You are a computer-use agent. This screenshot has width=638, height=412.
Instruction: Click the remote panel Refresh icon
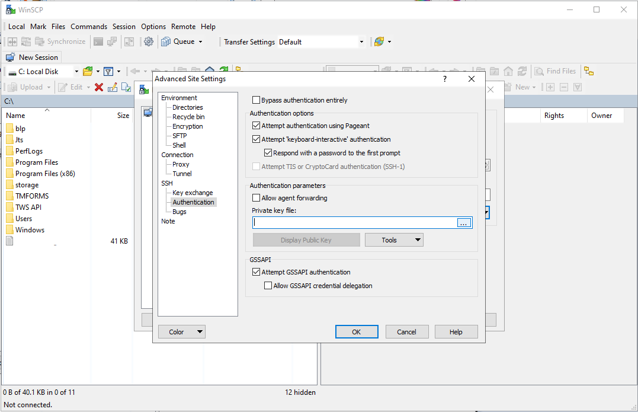tap(522, 72)
